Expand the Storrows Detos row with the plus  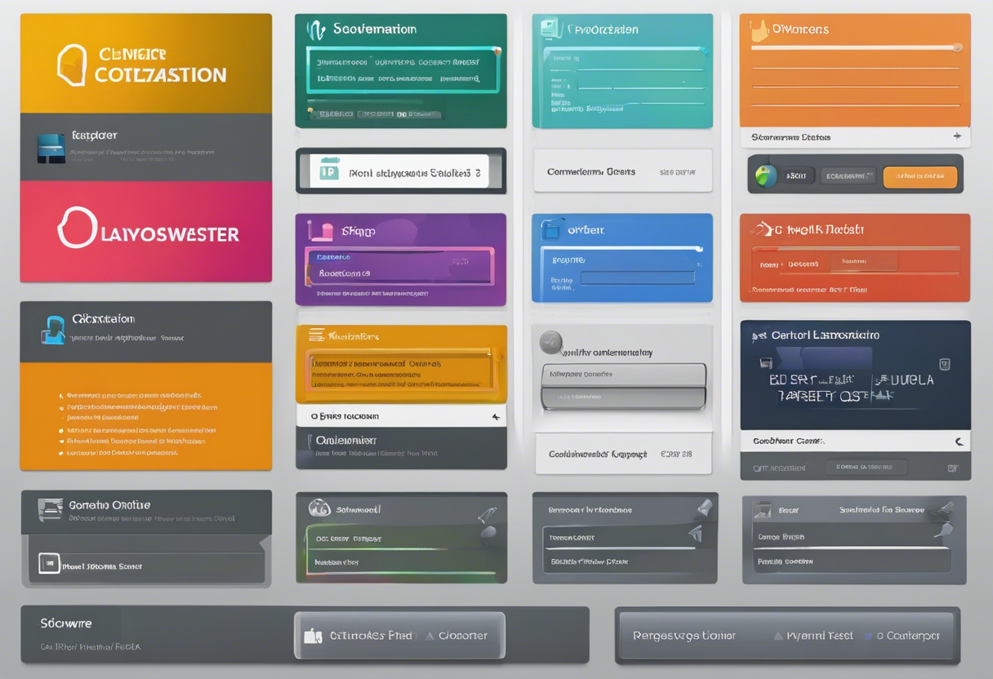957,137
